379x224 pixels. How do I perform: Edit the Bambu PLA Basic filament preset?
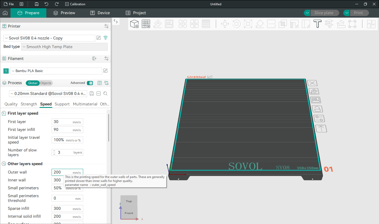[x=106, y=71]
